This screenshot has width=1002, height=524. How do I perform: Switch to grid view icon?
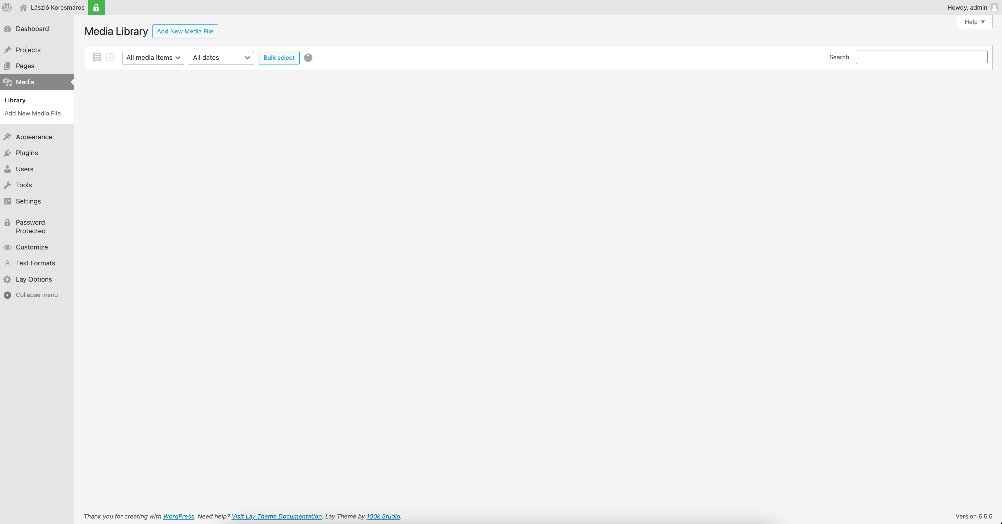coord(110,57)
